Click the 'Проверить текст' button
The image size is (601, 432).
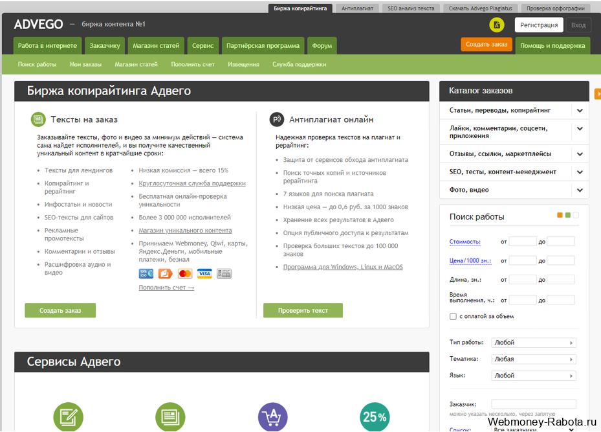point(303,310)
